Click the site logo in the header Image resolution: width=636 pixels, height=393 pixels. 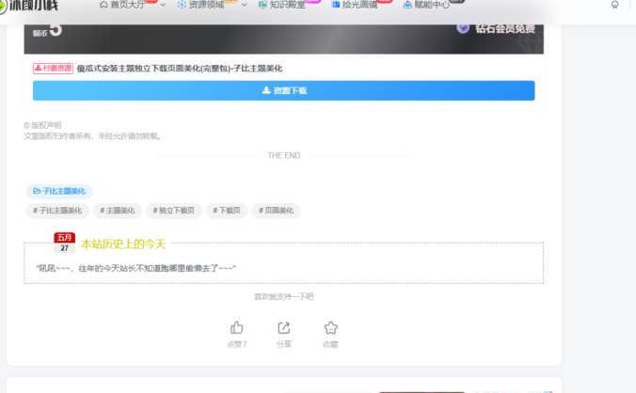tap(29, 6)
